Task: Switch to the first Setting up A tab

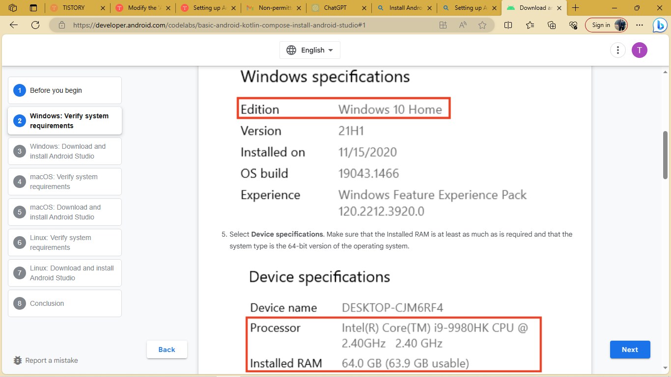Action: point(209,8)
